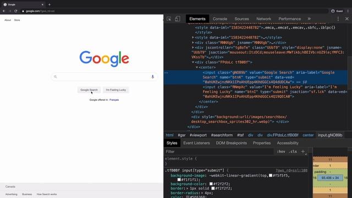Viewport: 352px width, 198px height.
Task: Switch to the Performance tab
Action: 290,19
